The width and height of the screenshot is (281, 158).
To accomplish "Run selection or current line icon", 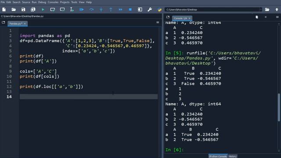I will click(72, 10).
